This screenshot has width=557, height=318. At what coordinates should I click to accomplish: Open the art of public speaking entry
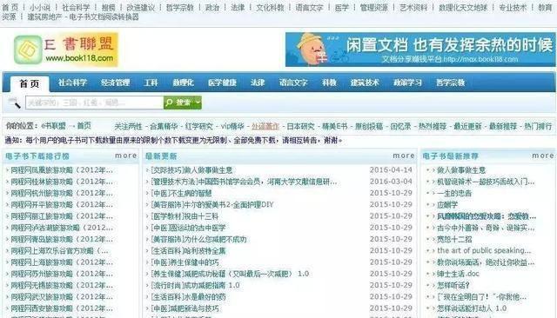(x=484, y=250)
